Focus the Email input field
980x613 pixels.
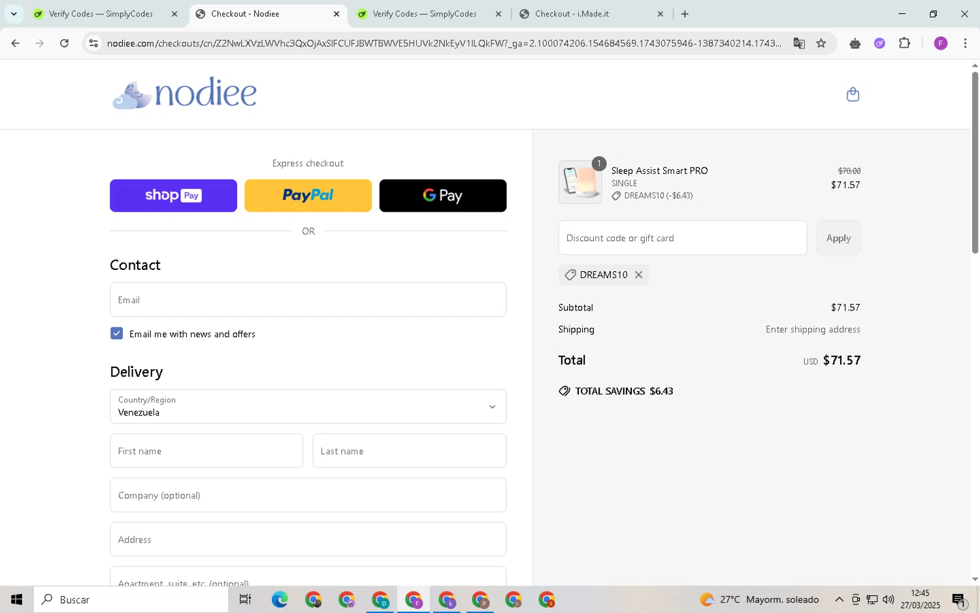click(308, 300)
